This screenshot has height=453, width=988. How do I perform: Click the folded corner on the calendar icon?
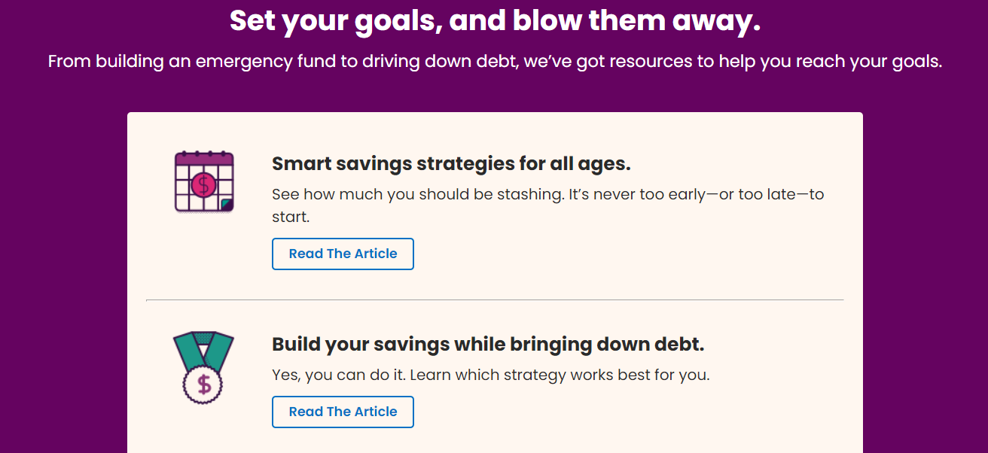coord(227,205)
